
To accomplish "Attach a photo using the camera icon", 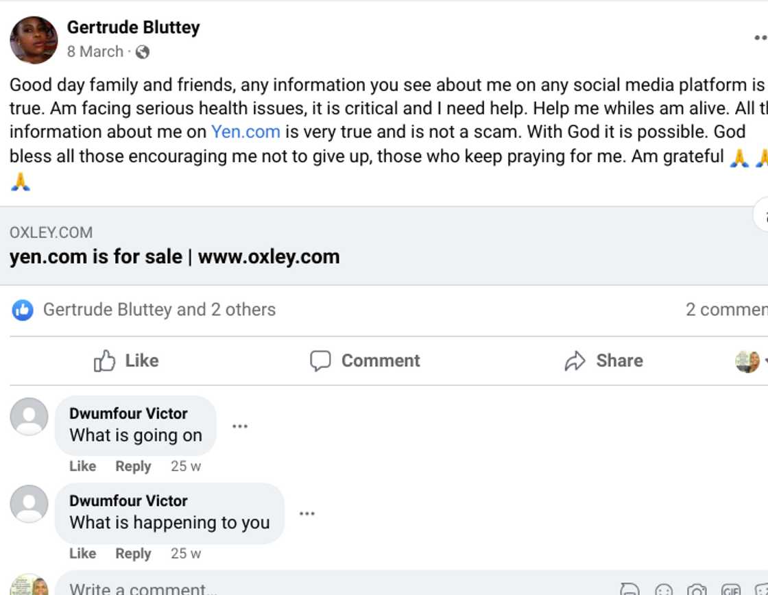I will [696, 590].
